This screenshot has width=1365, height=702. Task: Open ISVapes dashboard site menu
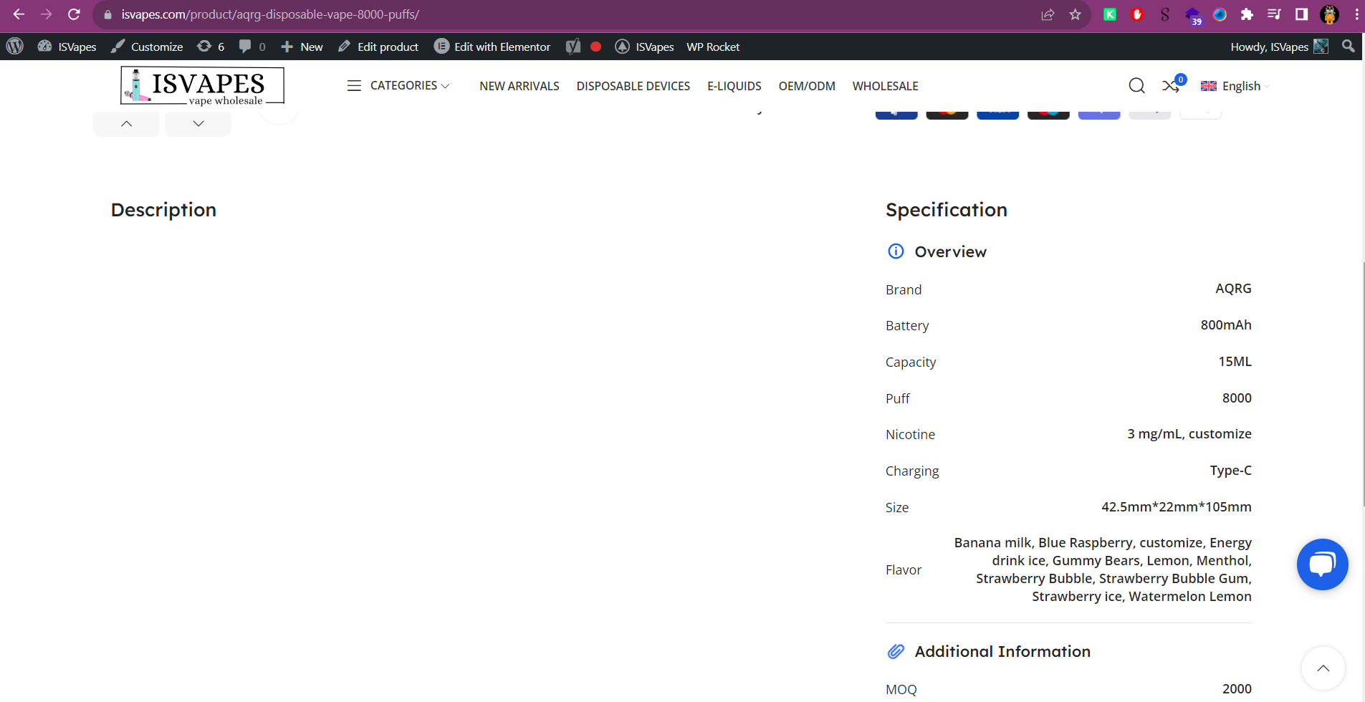[x=67, y=47]
